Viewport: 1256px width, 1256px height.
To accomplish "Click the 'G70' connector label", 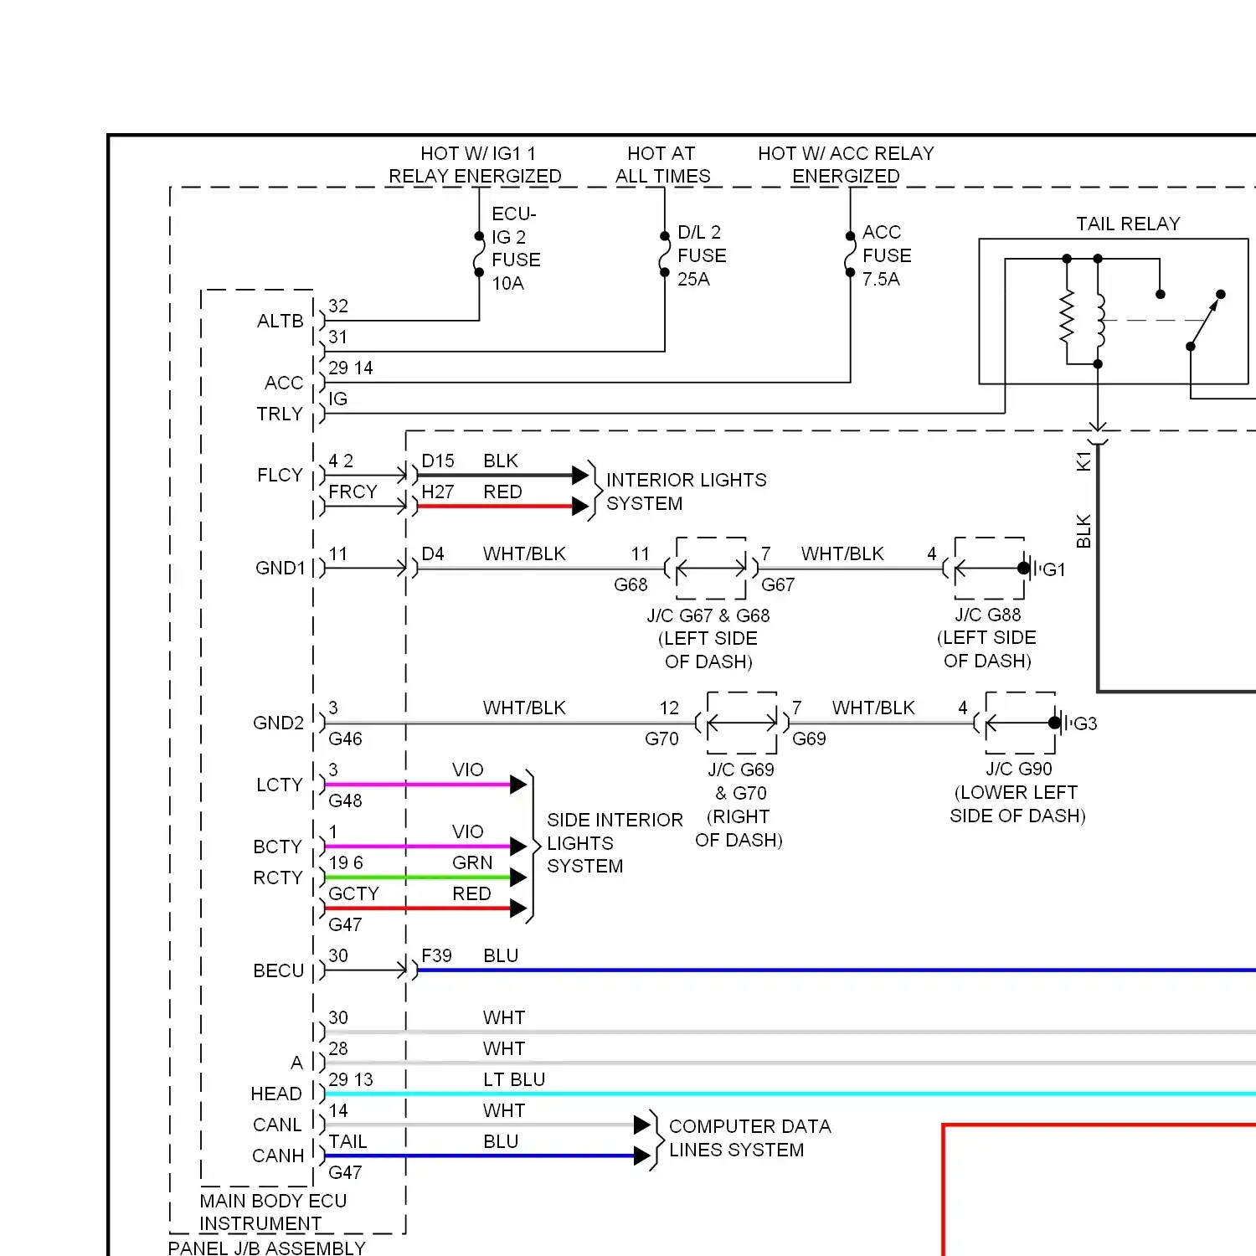I will (x=661, y=739).
